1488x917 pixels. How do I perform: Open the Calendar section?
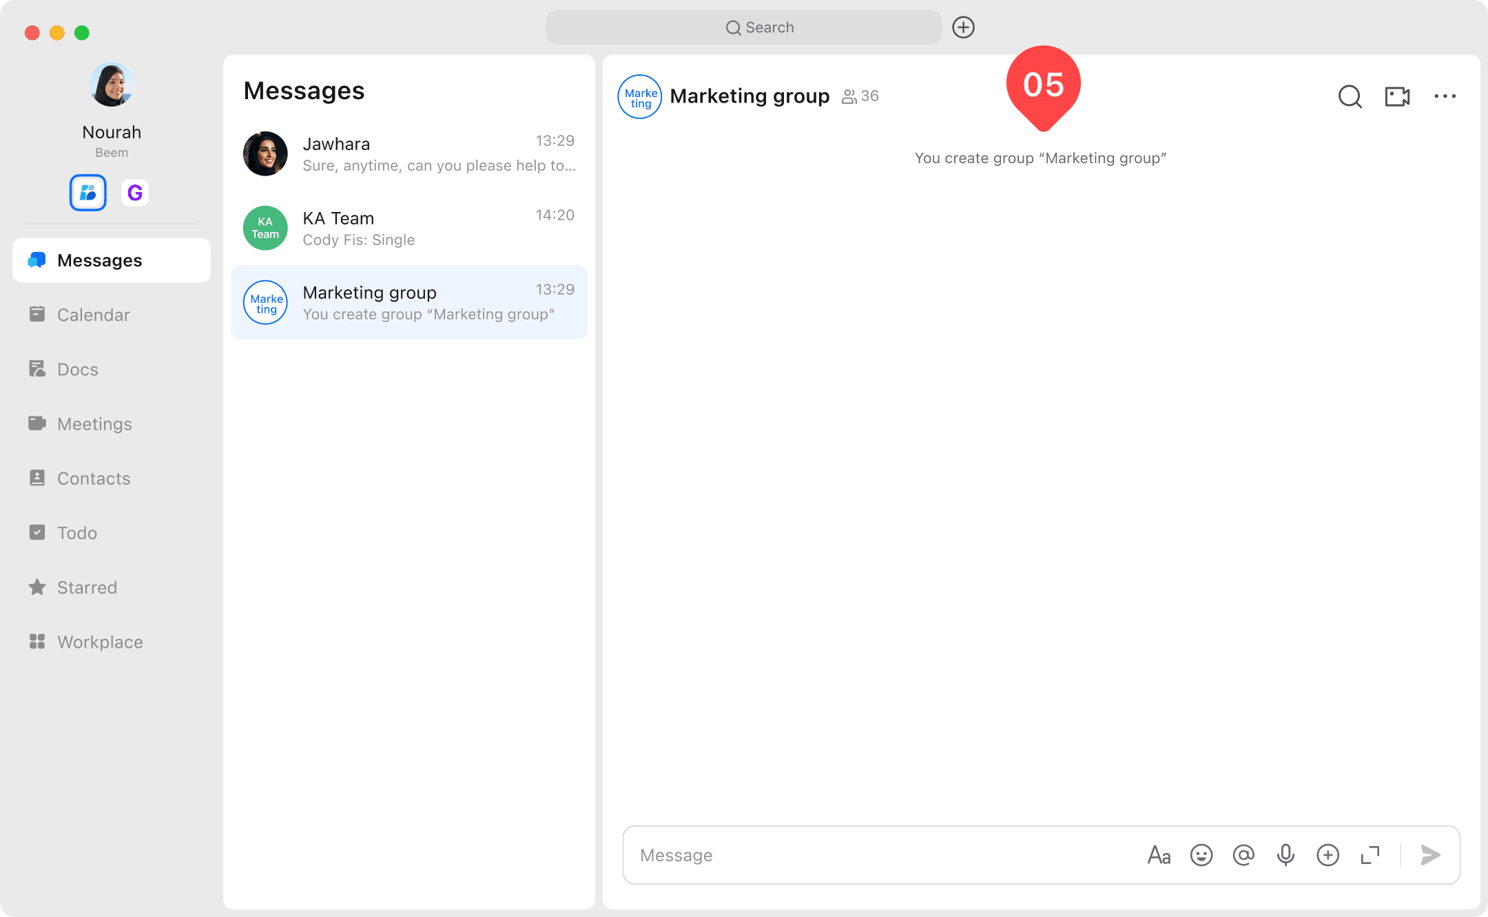[x=93, y=315]
